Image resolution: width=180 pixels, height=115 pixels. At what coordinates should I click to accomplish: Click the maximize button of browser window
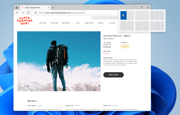pyautogui.click(x=142, y=7)
